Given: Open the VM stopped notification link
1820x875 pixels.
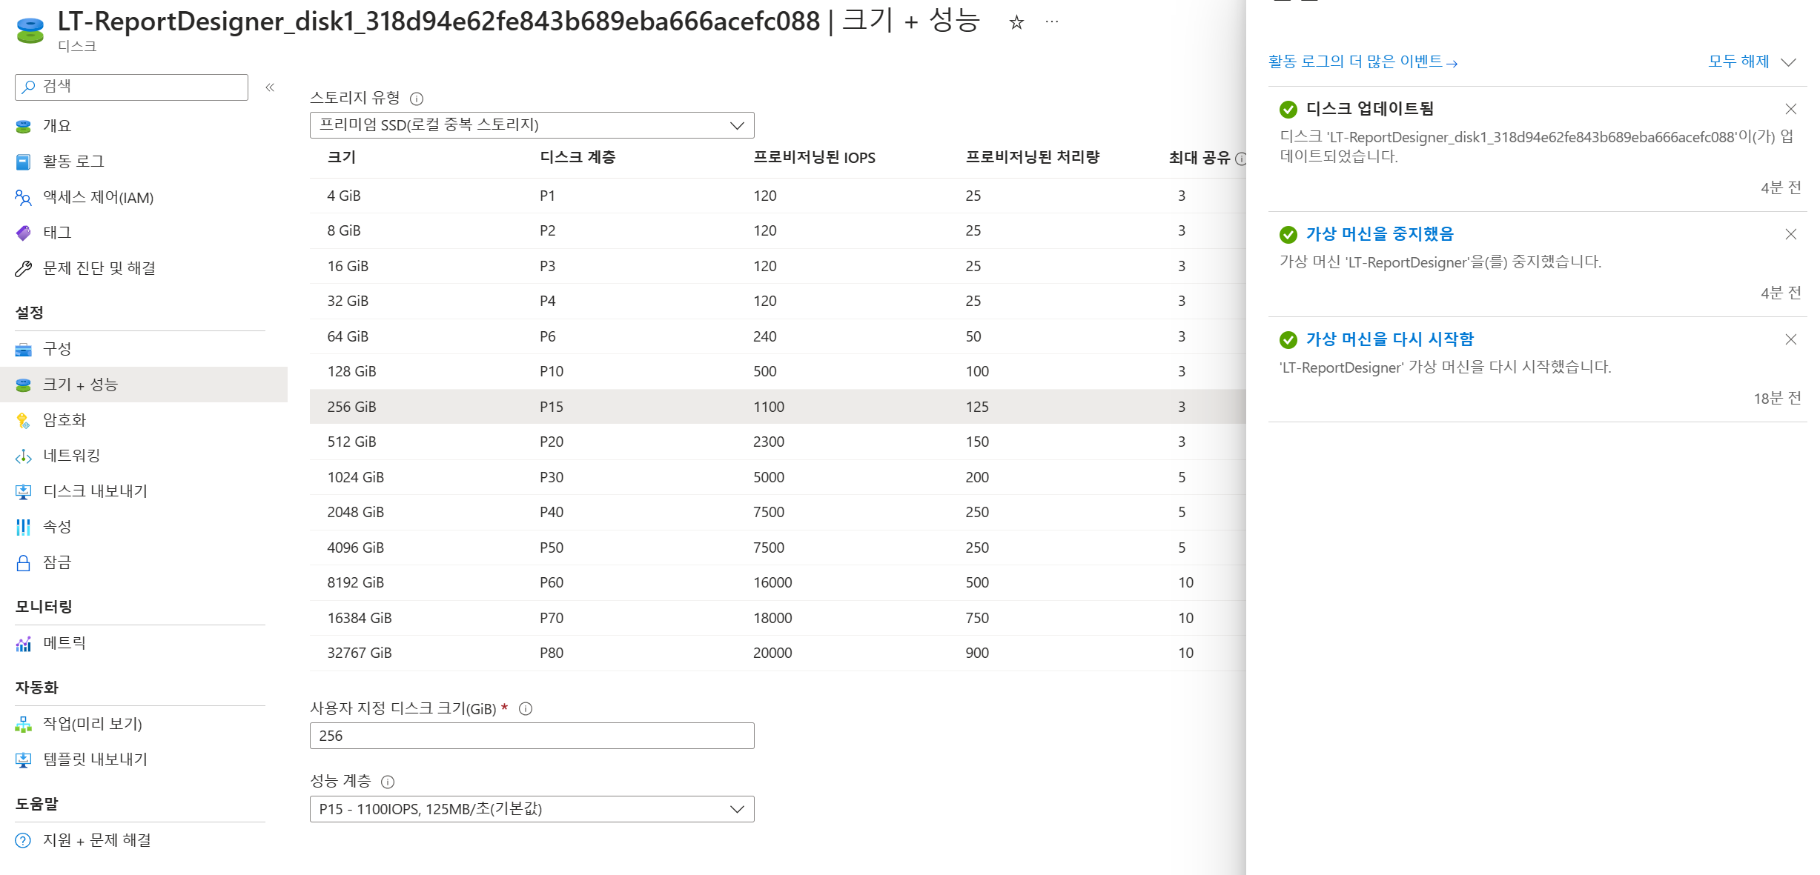Looking at the screenshot, I should [1379, 234].
